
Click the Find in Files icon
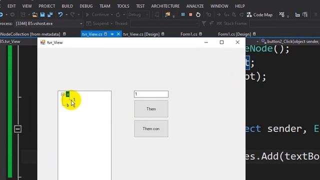(167, 14)
